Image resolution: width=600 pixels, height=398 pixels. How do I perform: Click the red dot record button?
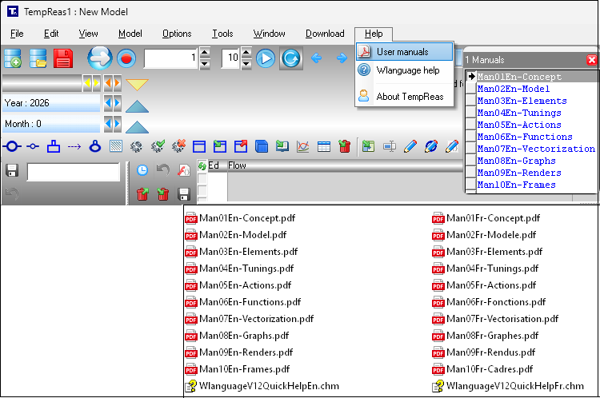click(x=126, y=59)
